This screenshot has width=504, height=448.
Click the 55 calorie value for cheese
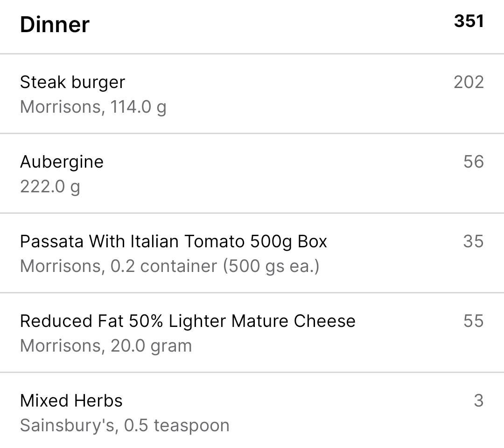point(474,321)
